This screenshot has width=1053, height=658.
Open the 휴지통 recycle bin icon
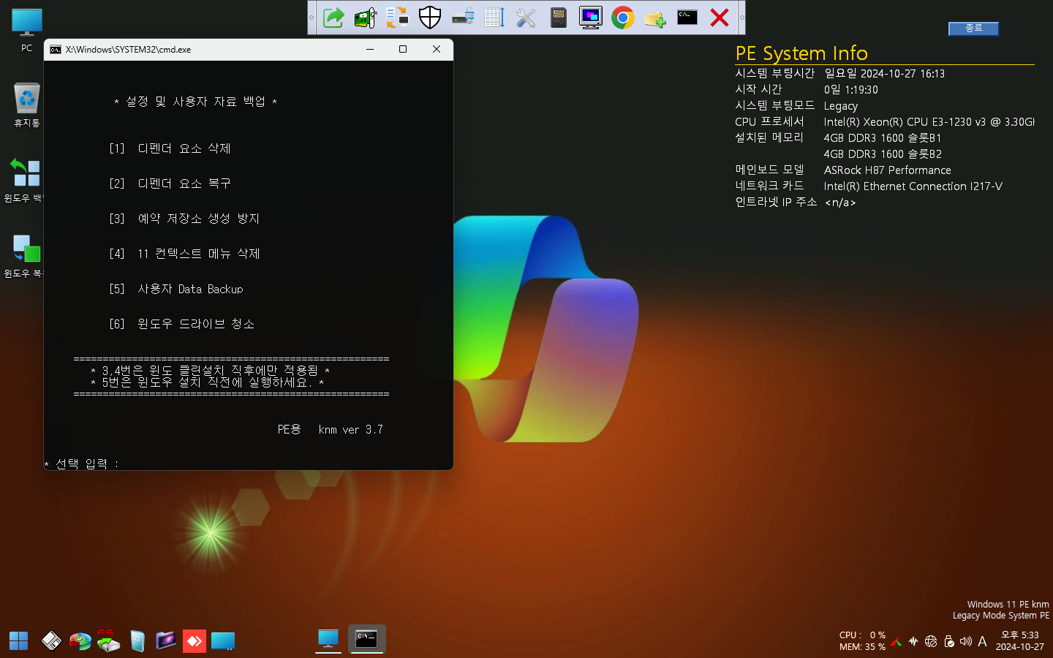click(27, 105)
